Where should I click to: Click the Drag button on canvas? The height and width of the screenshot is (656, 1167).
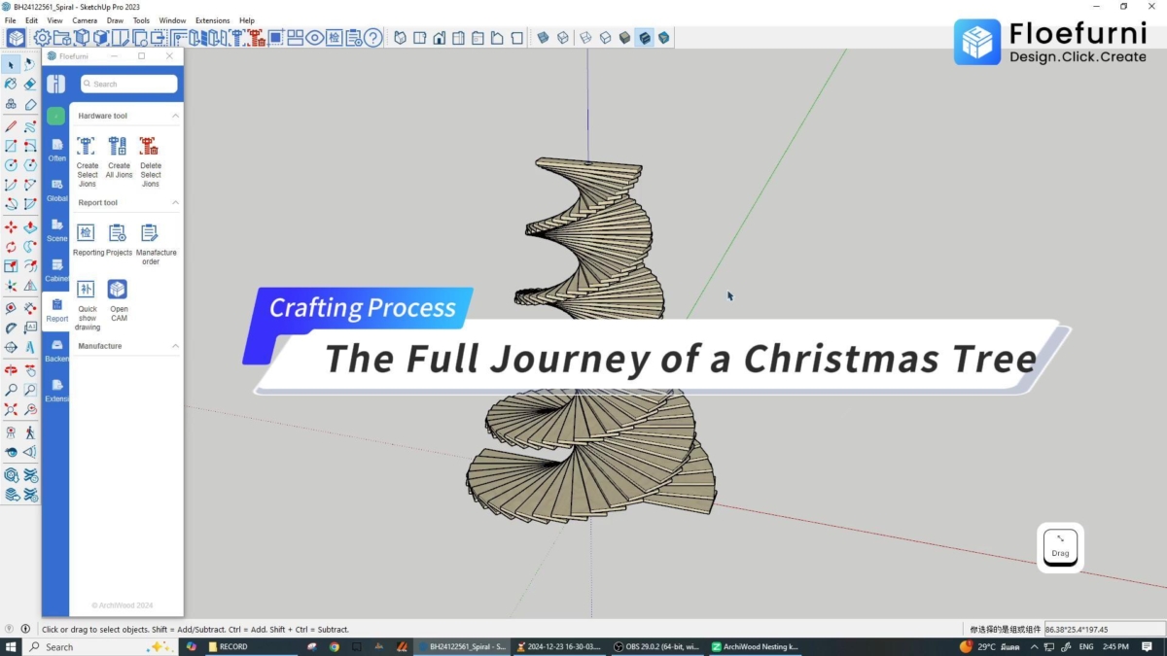click(1060, 548)
